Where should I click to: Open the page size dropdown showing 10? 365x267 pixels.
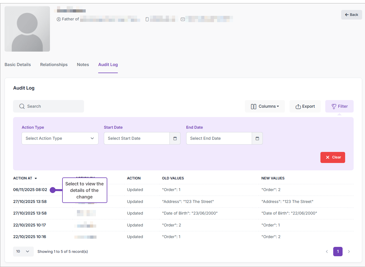click(23, 251)
